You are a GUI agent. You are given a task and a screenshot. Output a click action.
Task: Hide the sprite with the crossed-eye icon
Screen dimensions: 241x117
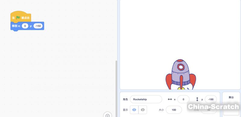coord(142,110)
